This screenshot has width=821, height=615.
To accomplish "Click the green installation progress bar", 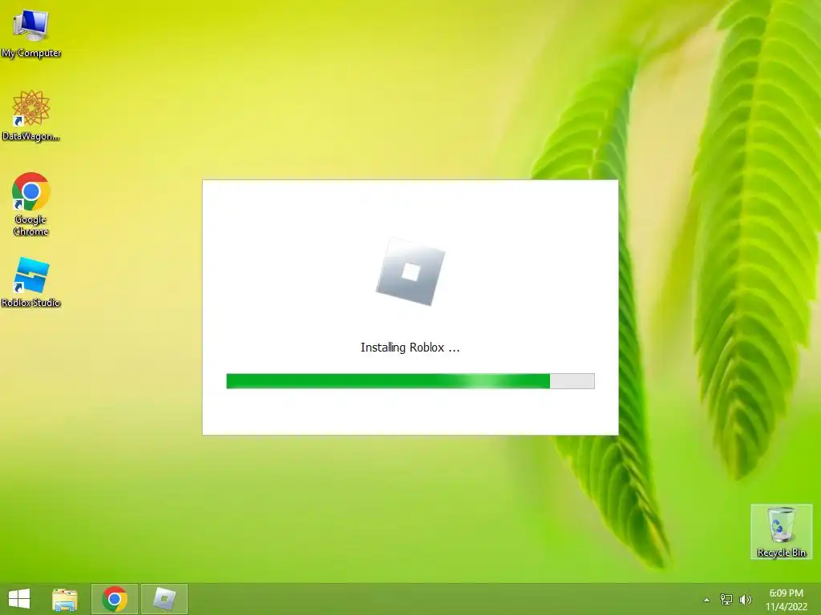I will coord(410,381).
